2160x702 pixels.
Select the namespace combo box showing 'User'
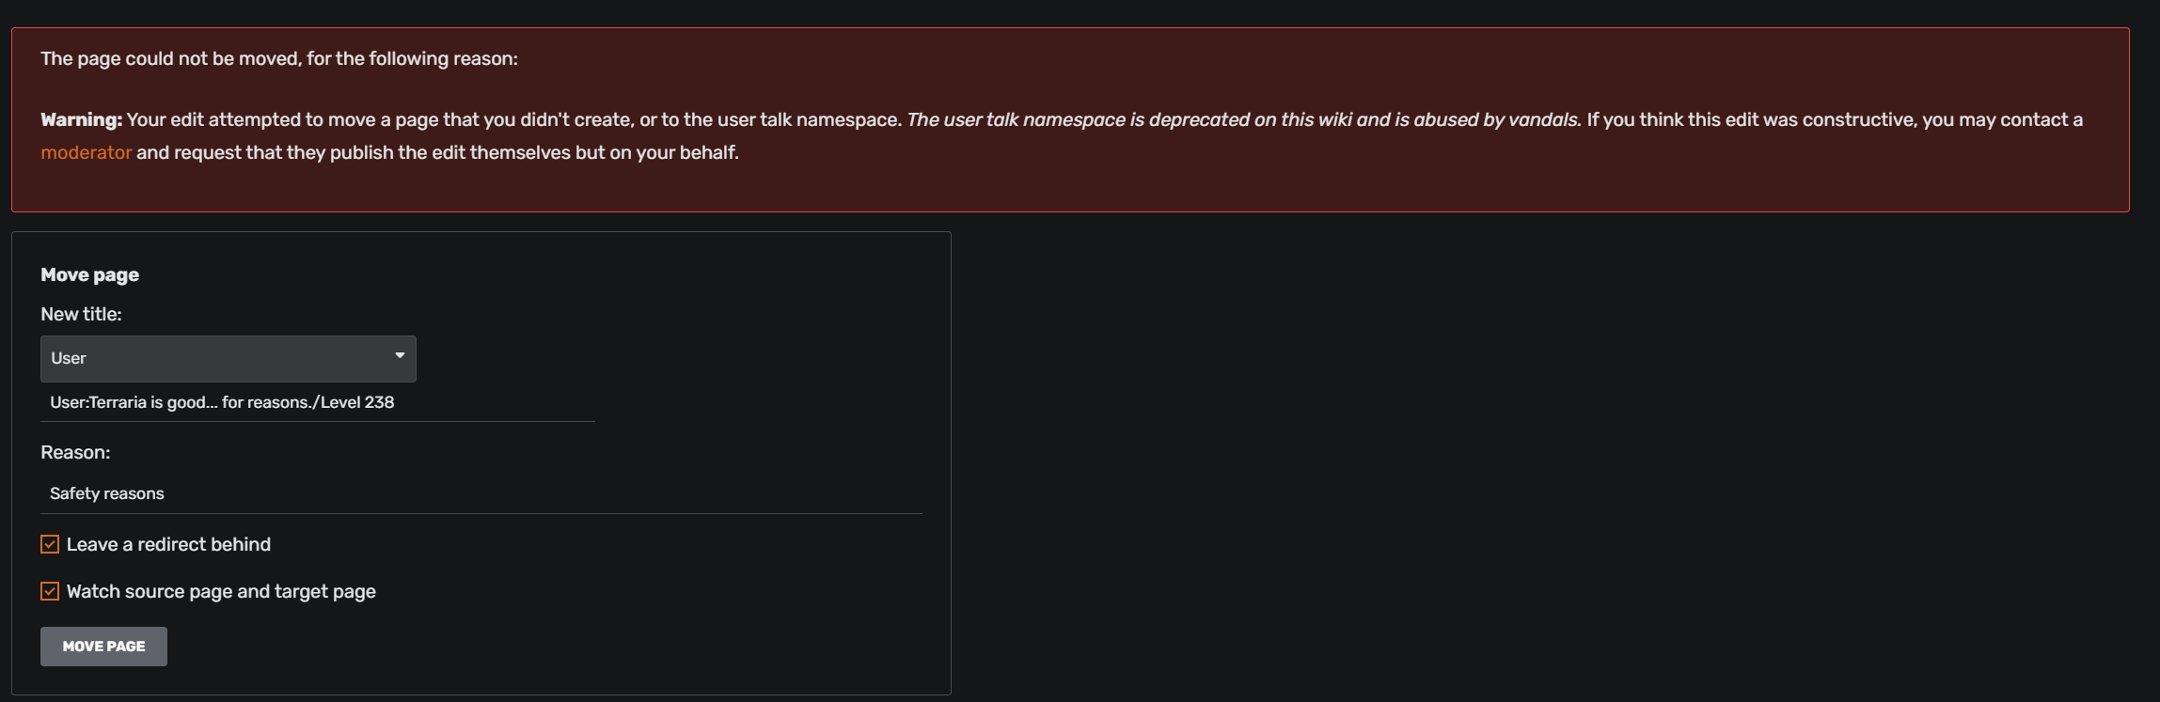click(226, 358)
